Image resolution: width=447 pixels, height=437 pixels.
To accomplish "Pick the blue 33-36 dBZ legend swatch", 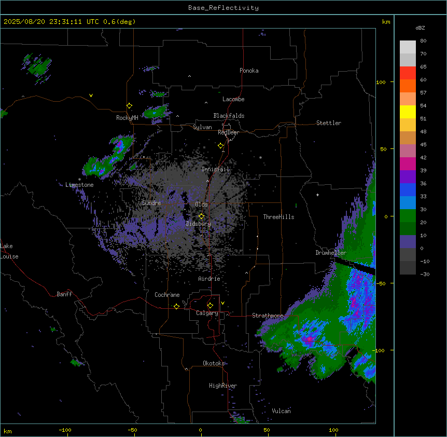I will 408,189.
